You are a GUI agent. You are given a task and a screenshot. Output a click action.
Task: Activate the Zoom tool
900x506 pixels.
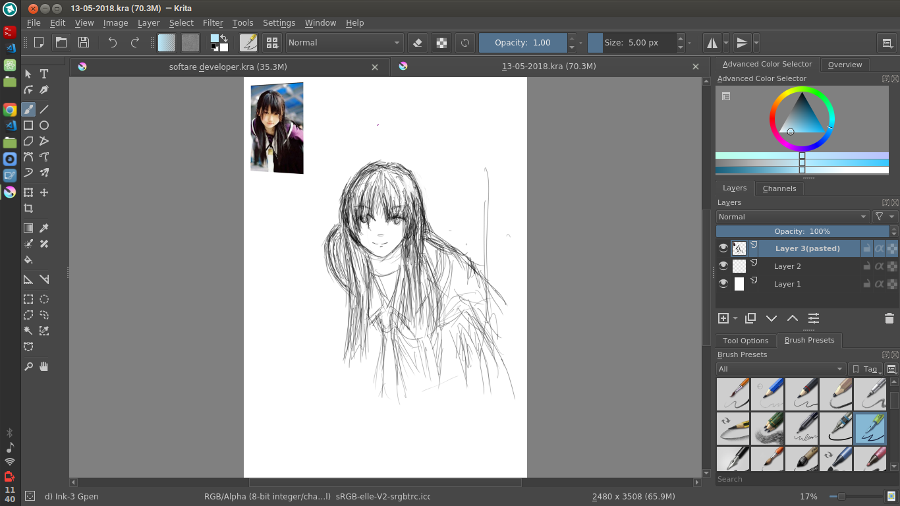28,366
